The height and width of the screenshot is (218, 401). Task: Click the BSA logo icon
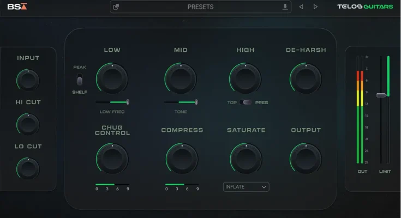click(x=17, y=7)
